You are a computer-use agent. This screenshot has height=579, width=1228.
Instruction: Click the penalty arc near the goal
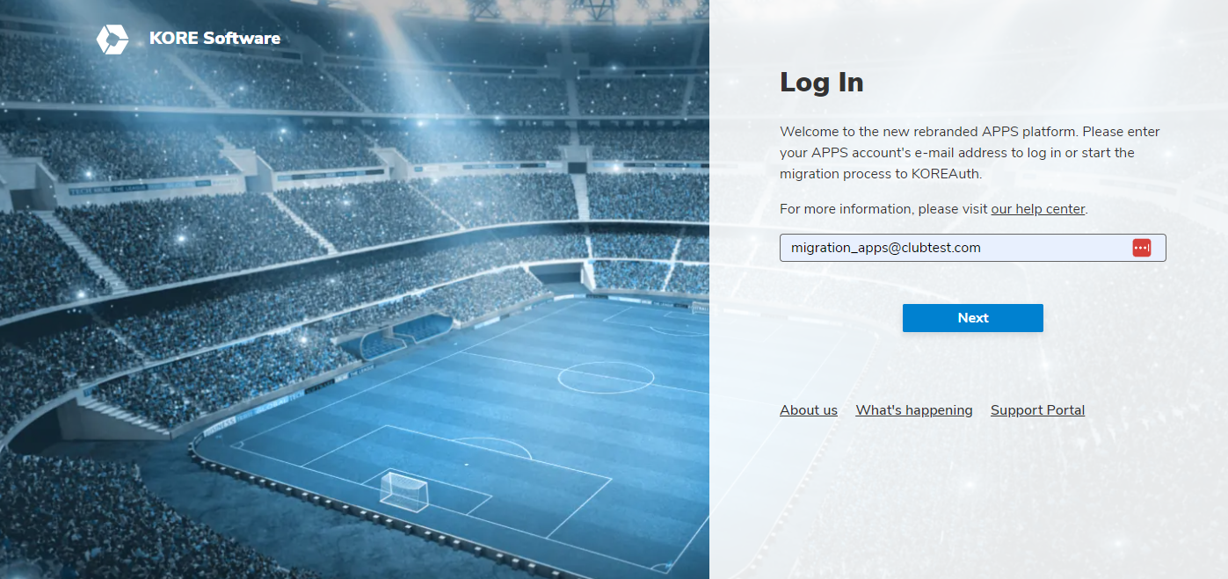pos(492,448)
